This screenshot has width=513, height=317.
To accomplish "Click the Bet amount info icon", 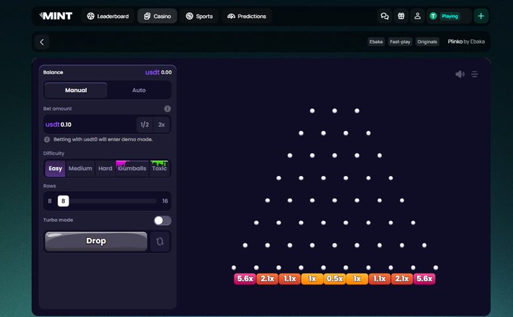I will [x=167, y=108].
